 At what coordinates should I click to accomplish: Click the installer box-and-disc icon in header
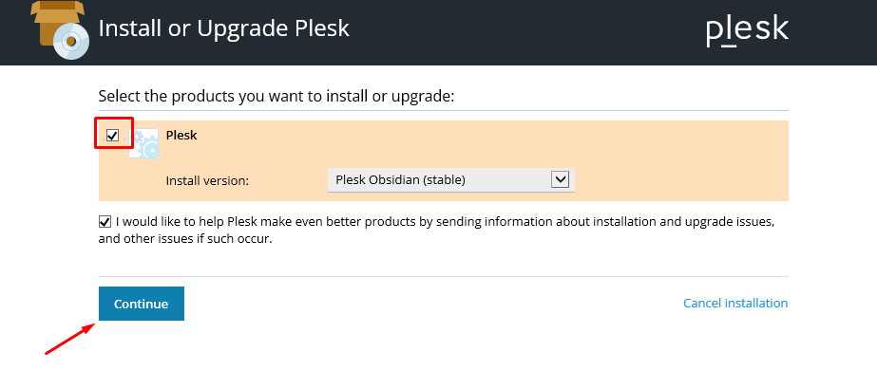tap(61, 29)
